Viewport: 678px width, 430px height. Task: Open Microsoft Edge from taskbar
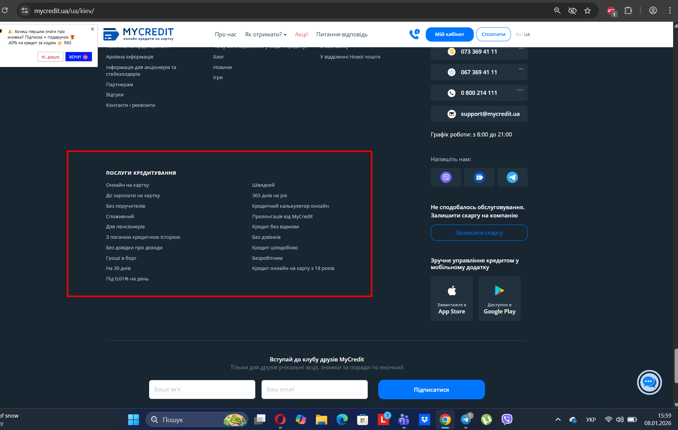[x=342, y=420]
